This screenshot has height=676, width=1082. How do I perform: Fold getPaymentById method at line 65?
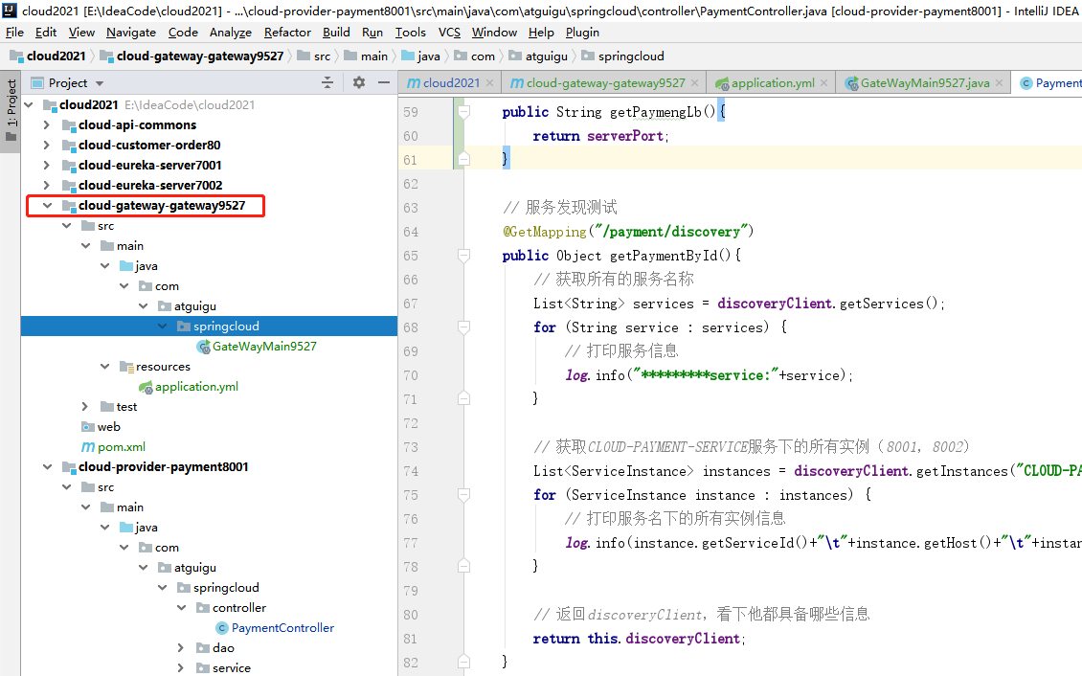click(464, 255)
